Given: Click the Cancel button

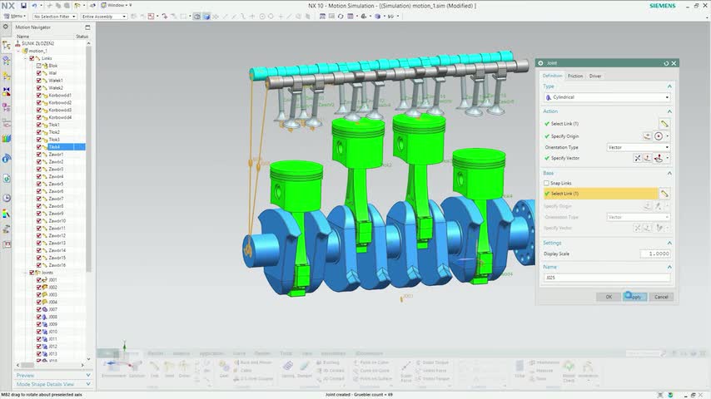Looking at the screenshot, I should pos(661,297).
